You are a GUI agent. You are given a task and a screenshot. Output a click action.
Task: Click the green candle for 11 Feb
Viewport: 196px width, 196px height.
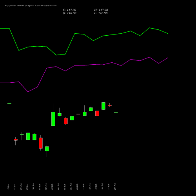[85, 114]
